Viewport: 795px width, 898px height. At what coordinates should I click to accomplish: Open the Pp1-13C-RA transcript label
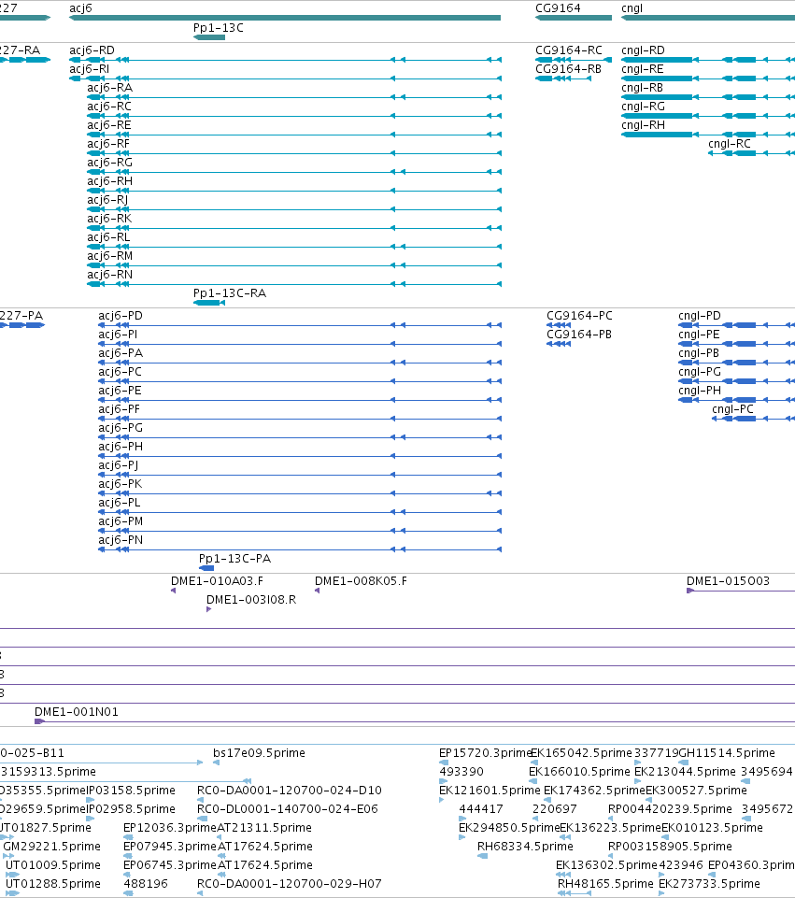[230, 293]
